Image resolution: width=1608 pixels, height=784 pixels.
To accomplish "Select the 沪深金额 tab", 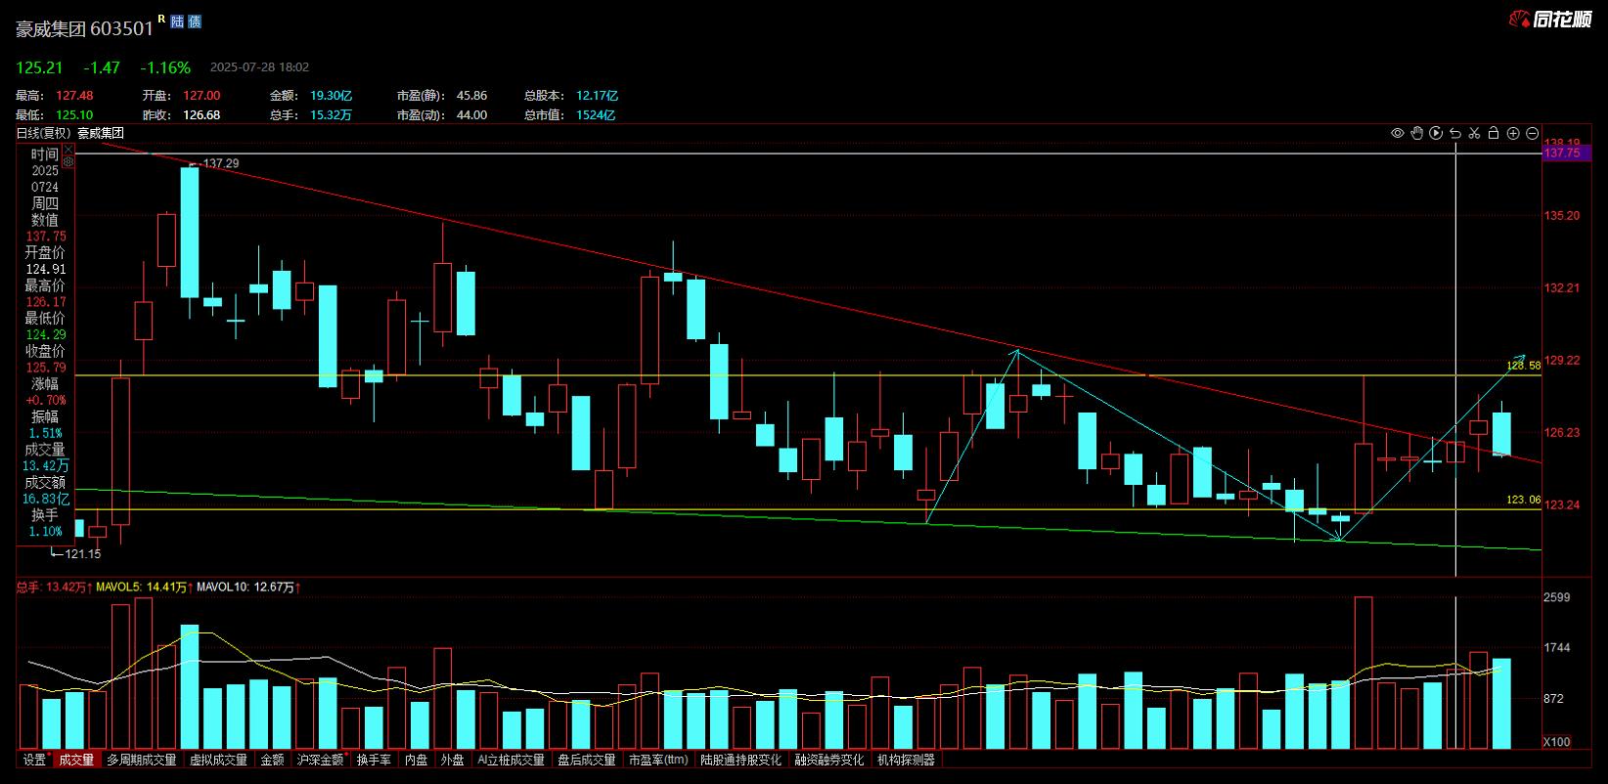I will 322,760.
